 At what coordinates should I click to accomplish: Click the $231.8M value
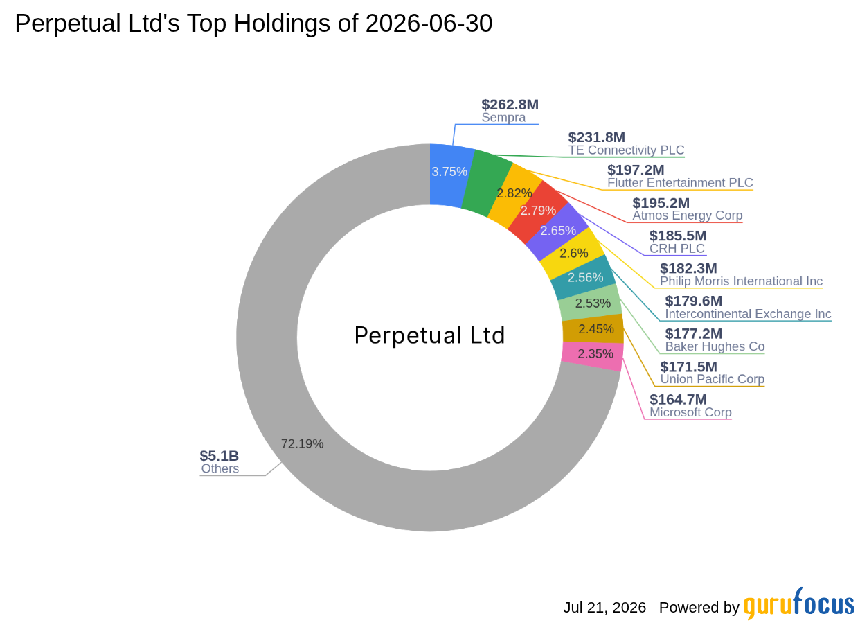point(596,137)
